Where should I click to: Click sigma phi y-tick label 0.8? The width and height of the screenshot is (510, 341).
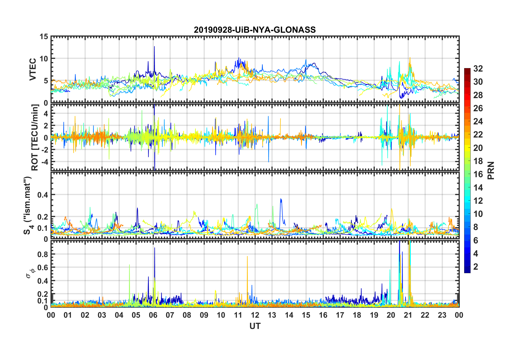point(43,254)
